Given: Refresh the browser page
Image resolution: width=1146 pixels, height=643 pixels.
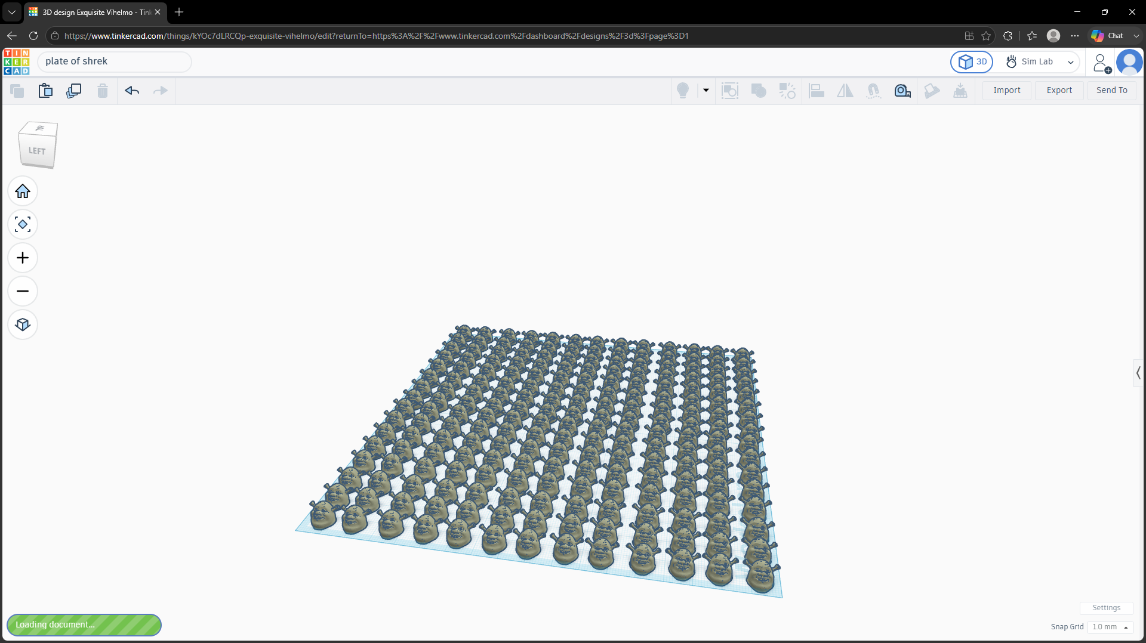Looking at the screenshot, I should 33,36.
